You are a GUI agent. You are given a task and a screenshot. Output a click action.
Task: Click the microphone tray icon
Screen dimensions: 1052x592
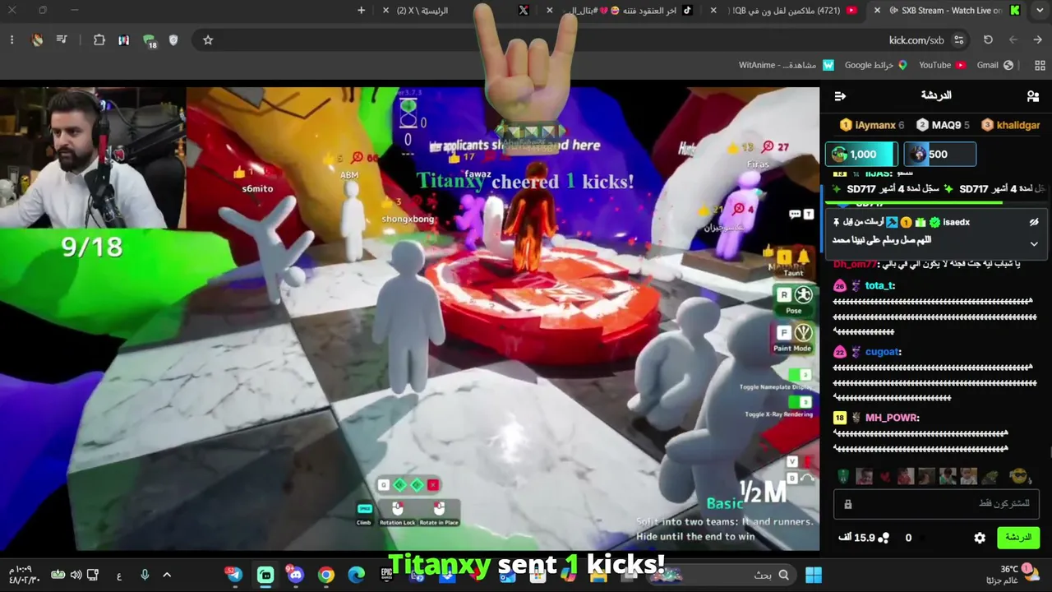(145, 575)
